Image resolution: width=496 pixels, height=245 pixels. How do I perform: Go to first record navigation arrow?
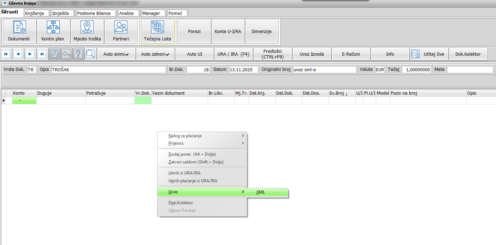click(6, 54)
